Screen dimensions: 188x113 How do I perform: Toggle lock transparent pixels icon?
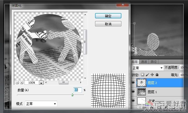142,75
